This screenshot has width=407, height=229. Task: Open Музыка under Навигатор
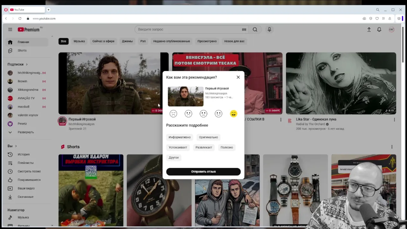(x=26, y=218)
